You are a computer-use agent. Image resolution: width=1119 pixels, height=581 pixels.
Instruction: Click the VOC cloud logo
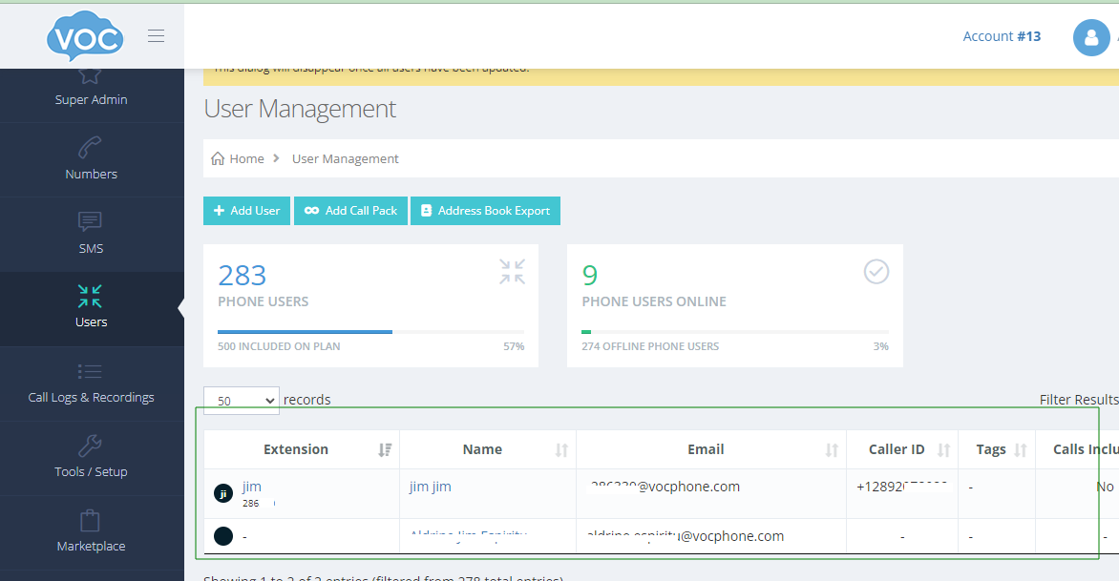[x=85, y=36]
